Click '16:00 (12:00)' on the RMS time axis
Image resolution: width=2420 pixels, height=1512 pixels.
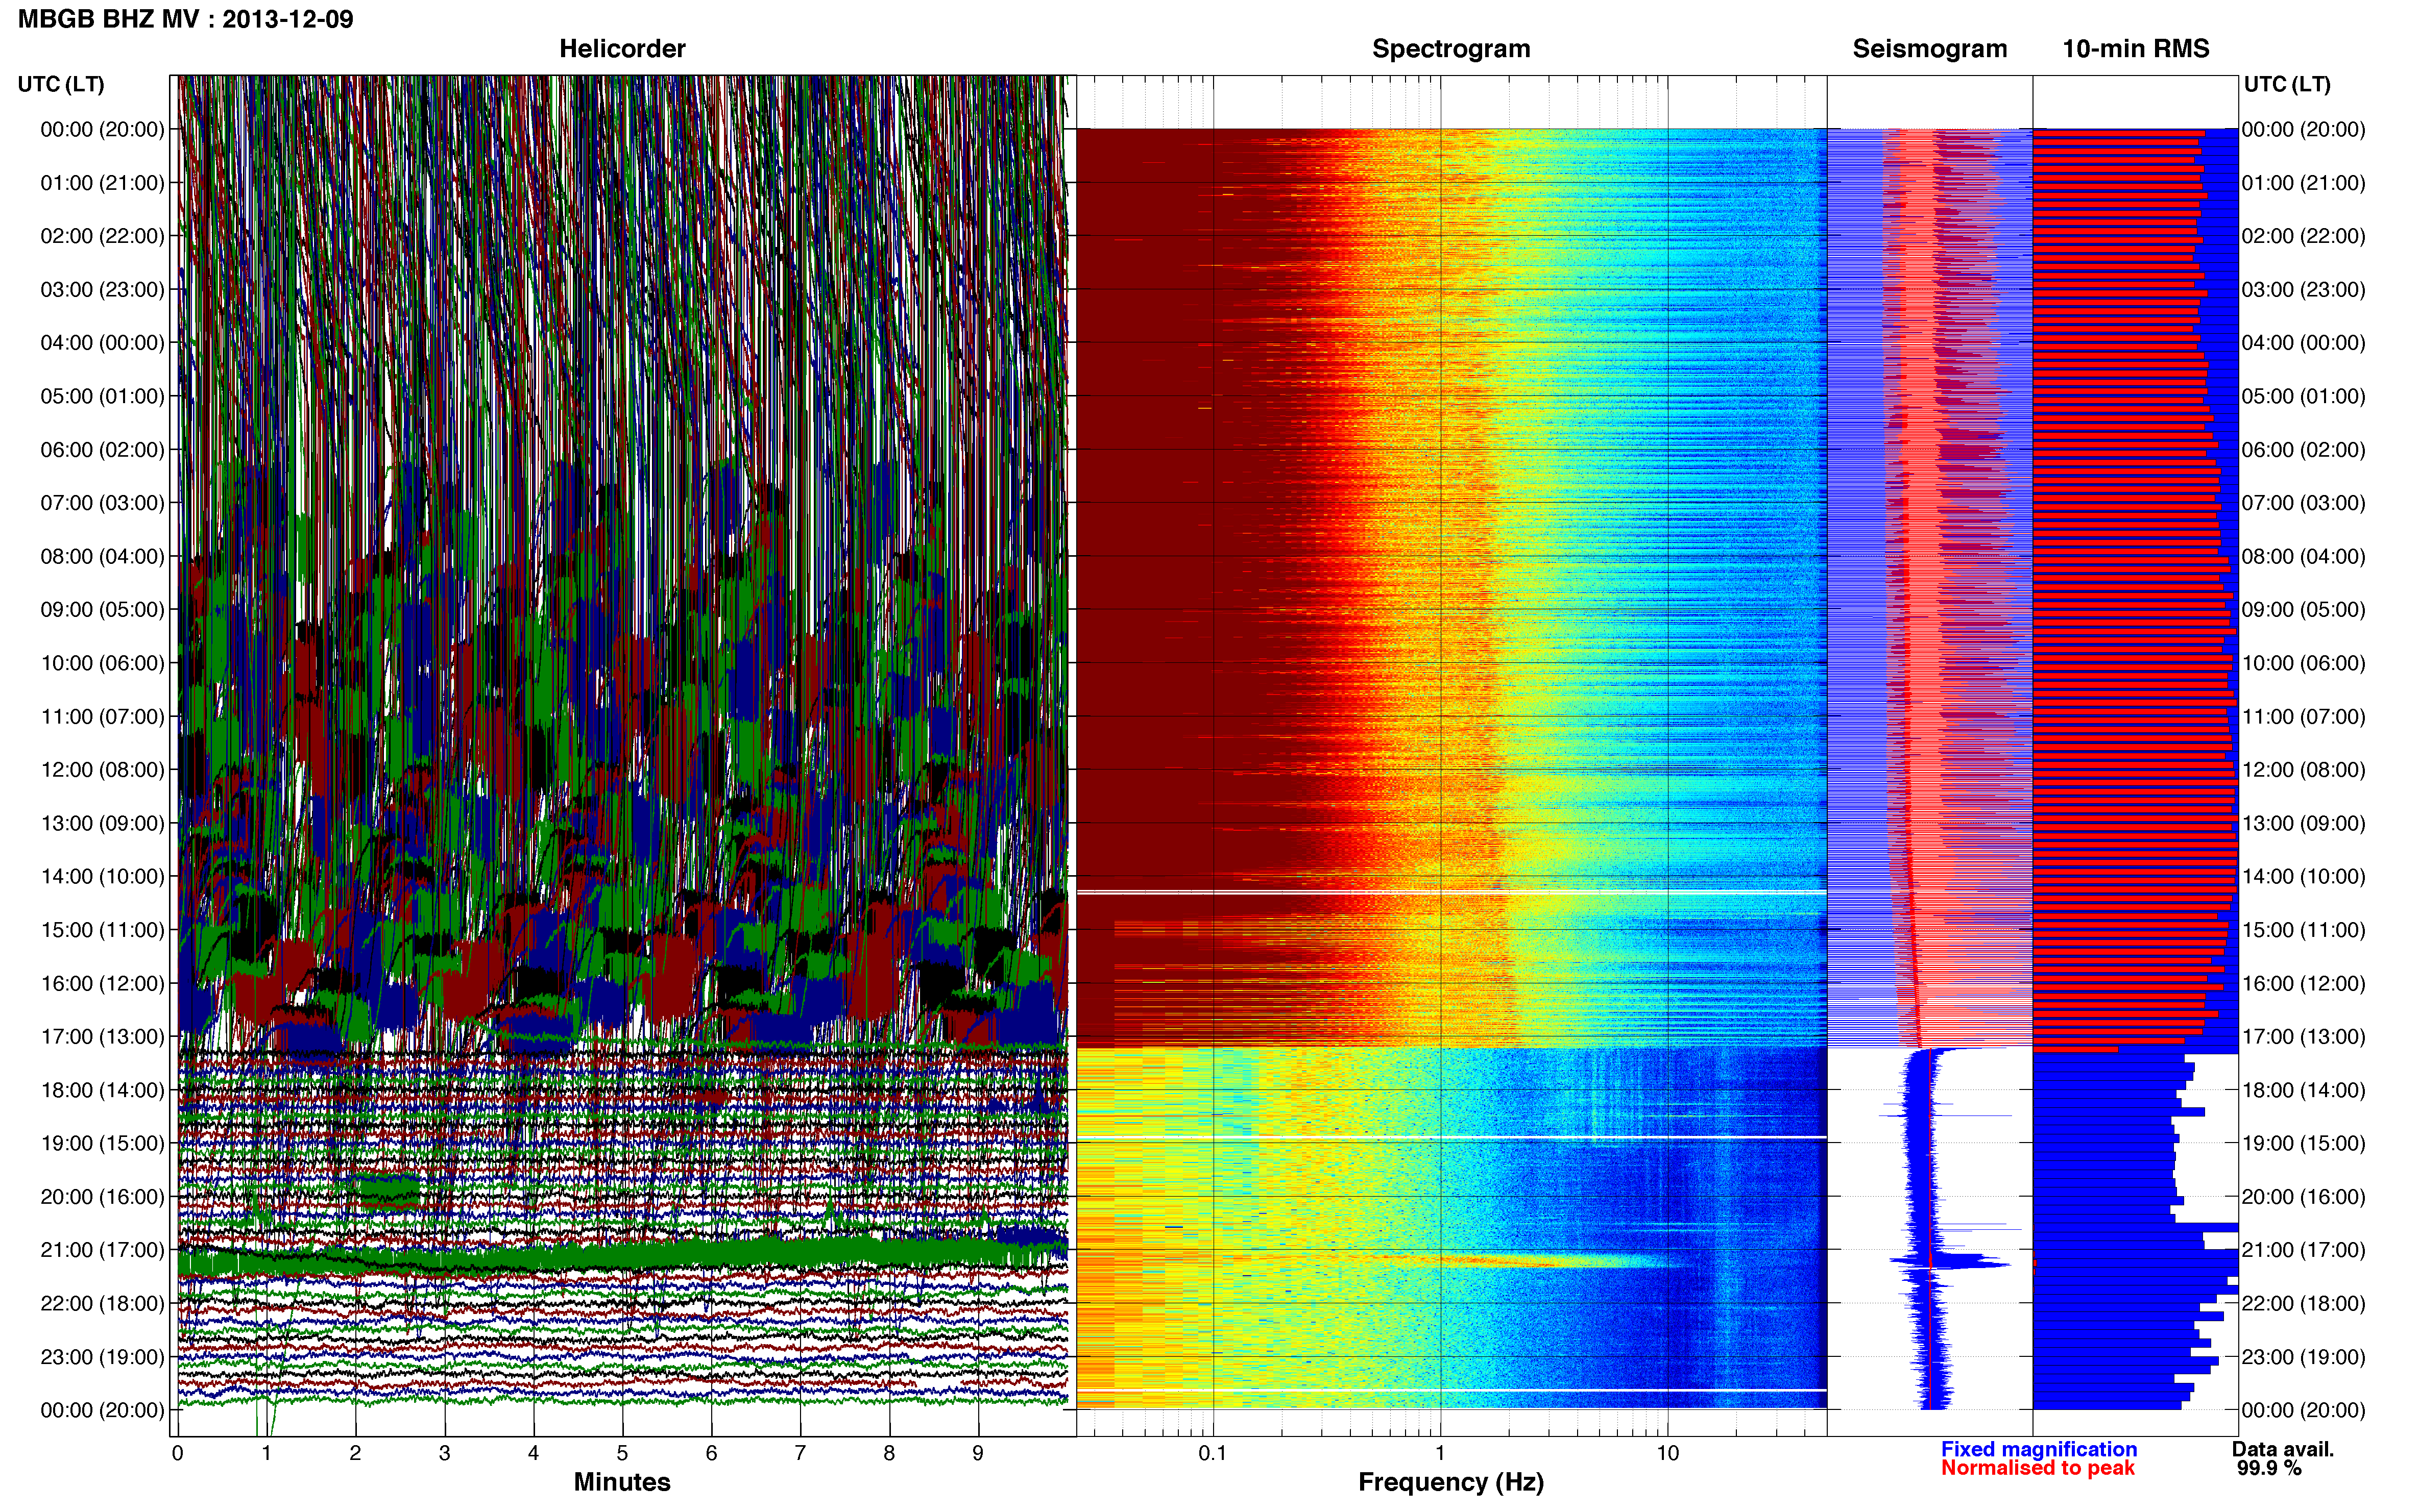pyautogui.click(x=2303, y=983)
